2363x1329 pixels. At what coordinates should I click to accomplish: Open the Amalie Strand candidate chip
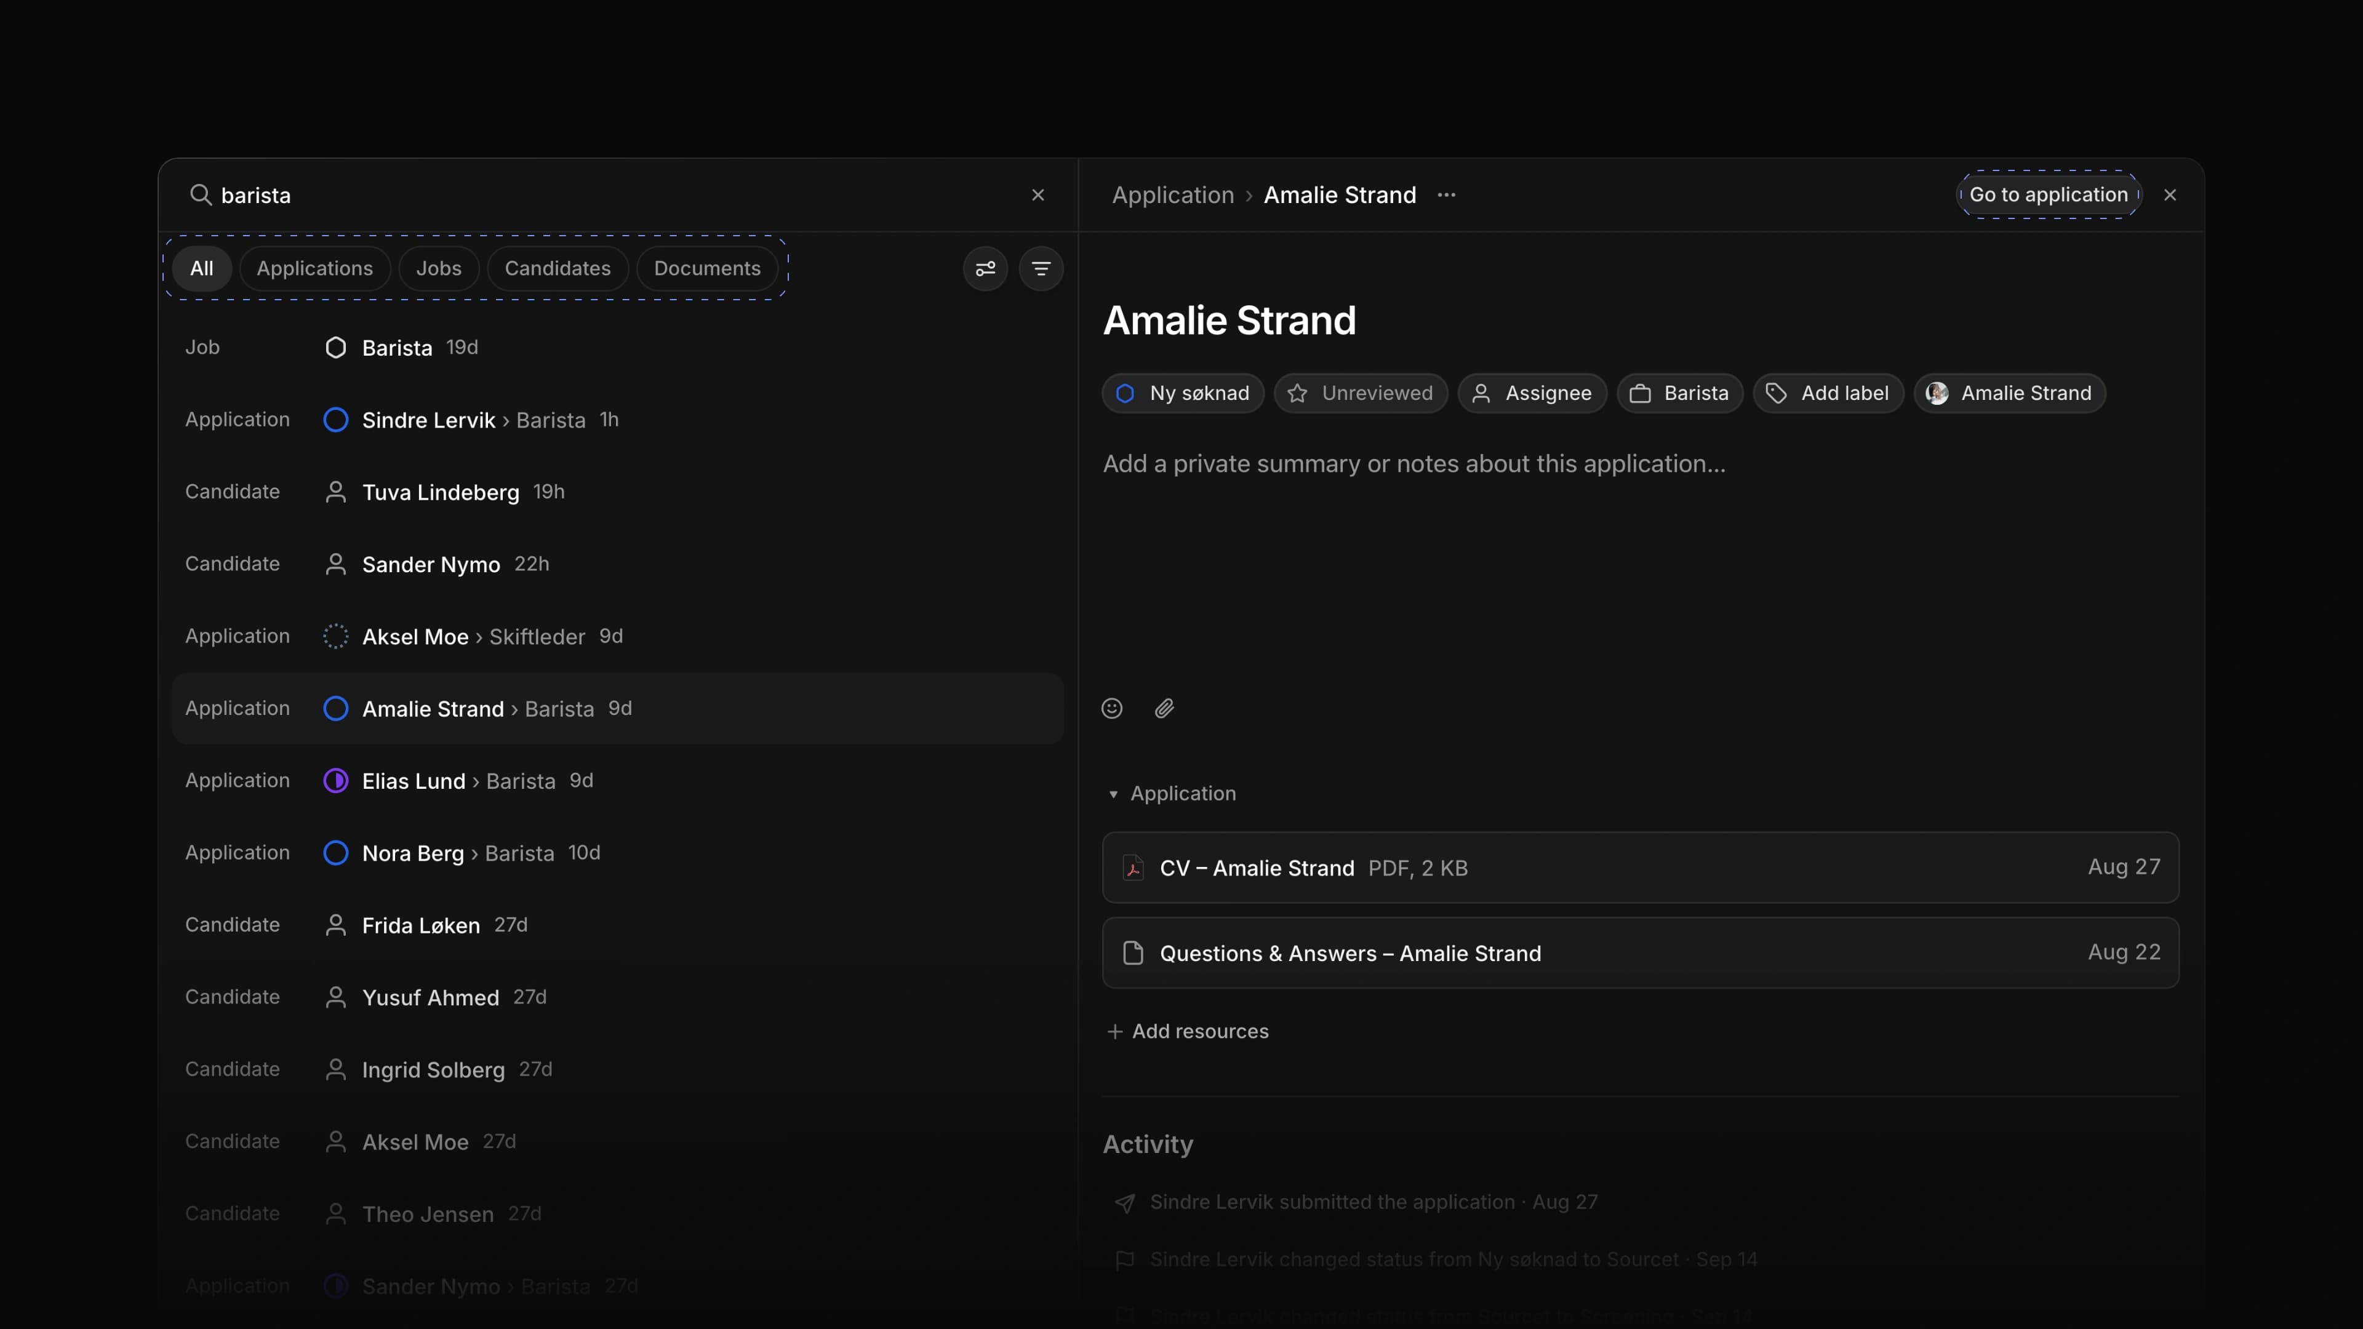click(2009, 394)
